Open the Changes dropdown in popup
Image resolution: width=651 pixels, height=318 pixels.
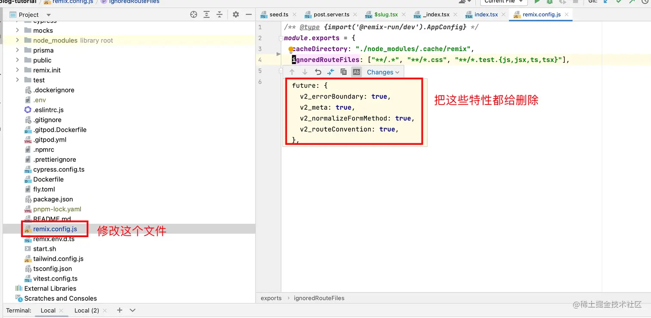(x=383, y=72)
